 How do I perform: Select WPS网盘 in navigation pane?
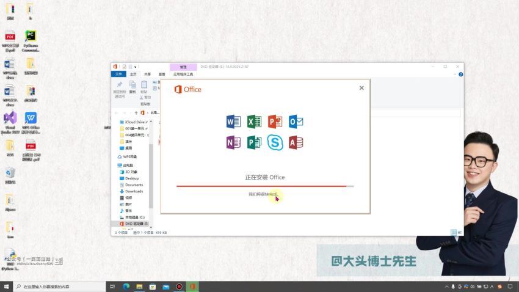pyautogui.click(x=128, y=156)
